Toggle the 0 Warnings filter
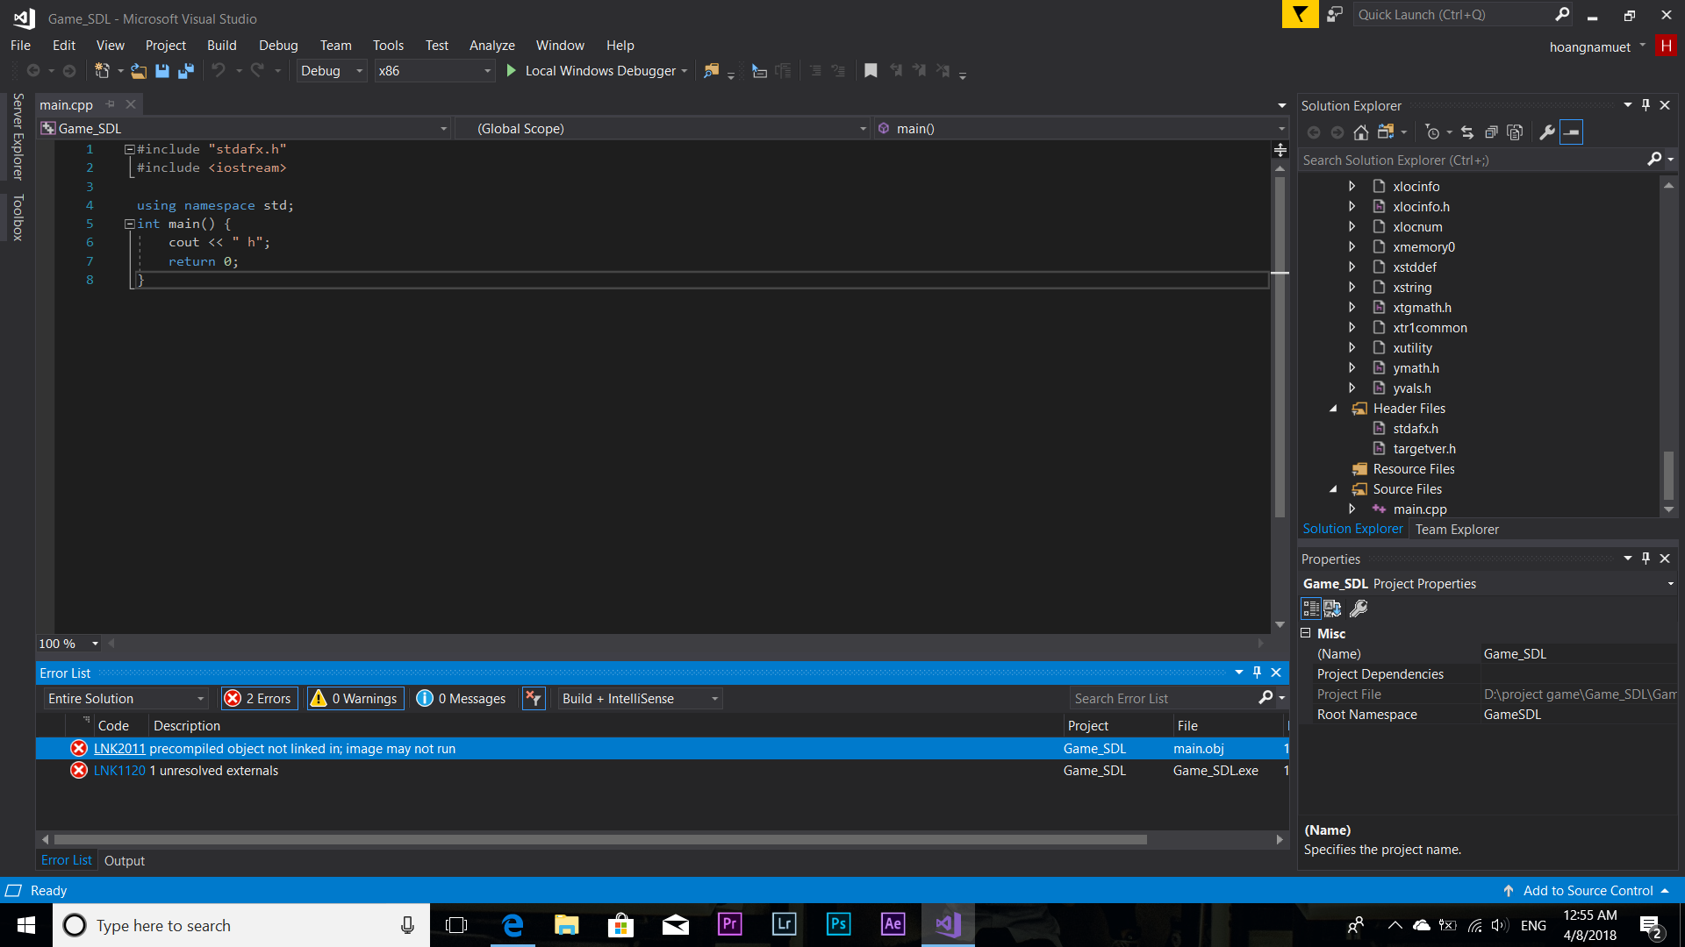1685x947 pixels. tap(355, 699)
